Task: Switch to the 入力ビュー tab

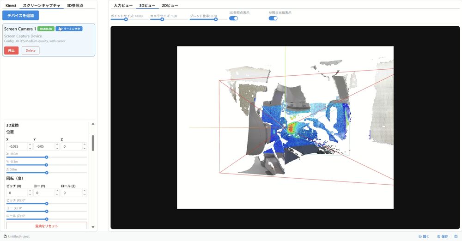Action: pyautogui.click(x=123, y=5)
